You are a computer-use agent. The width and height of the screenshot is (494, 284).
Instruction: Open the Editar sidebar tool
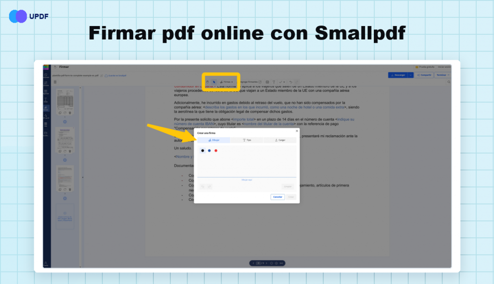[x=46, y=100]
